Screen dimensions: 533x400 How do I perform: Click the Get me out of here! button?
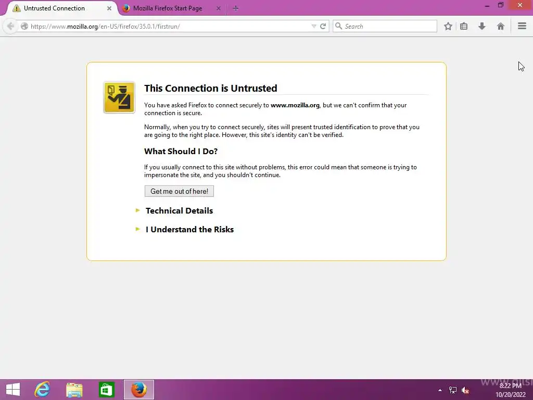(x=179, y=191)
